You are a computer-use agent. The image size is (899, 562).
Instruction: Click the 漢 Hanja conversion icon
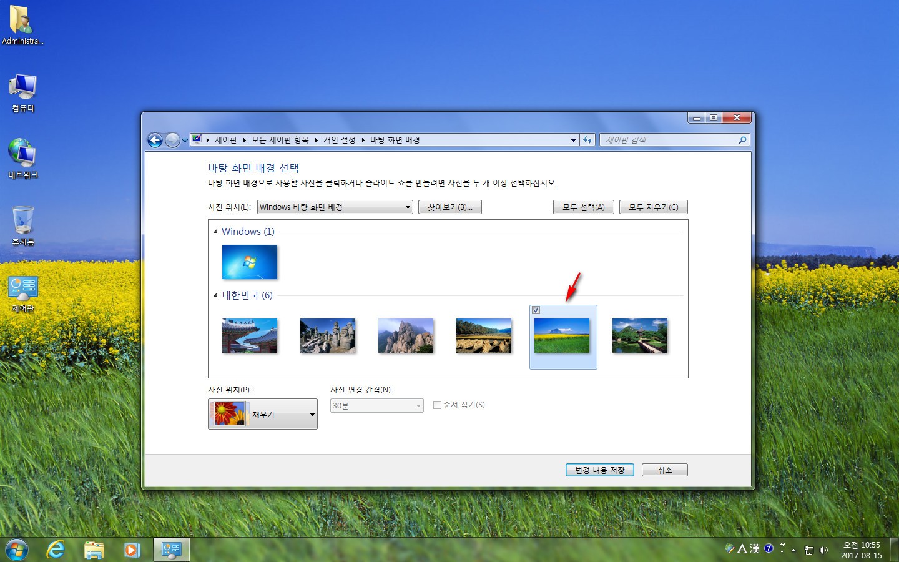[x=755, y=548]
